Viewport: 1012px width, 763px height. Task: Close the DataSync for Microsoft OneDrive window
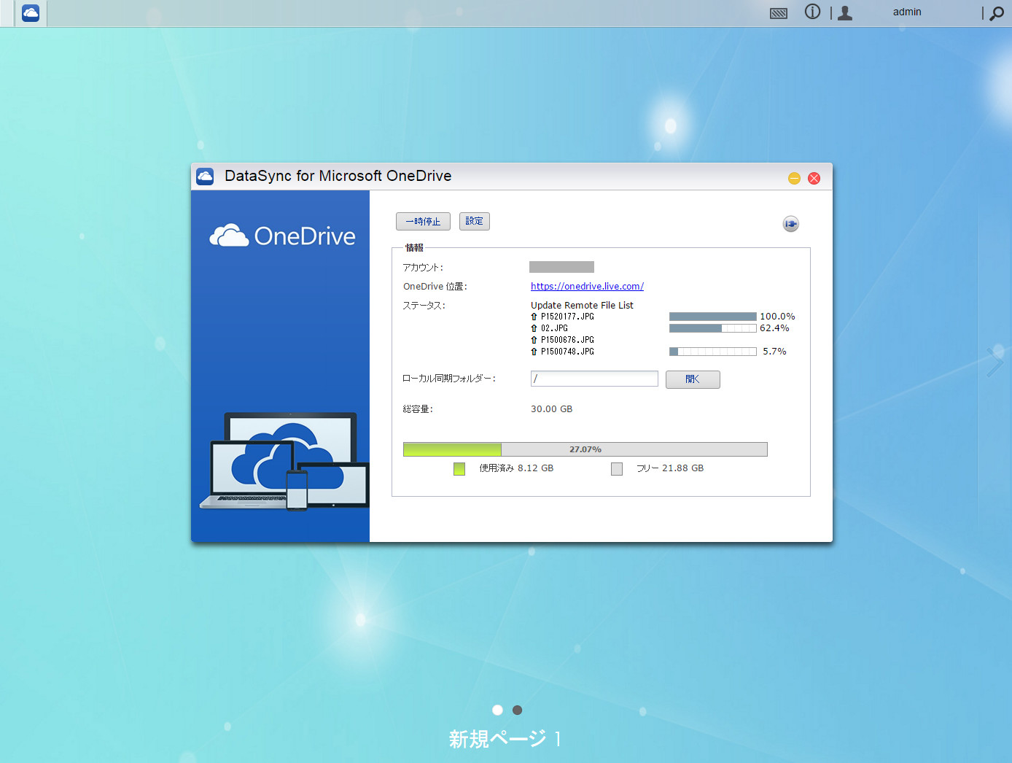click(x=814, y=178)
